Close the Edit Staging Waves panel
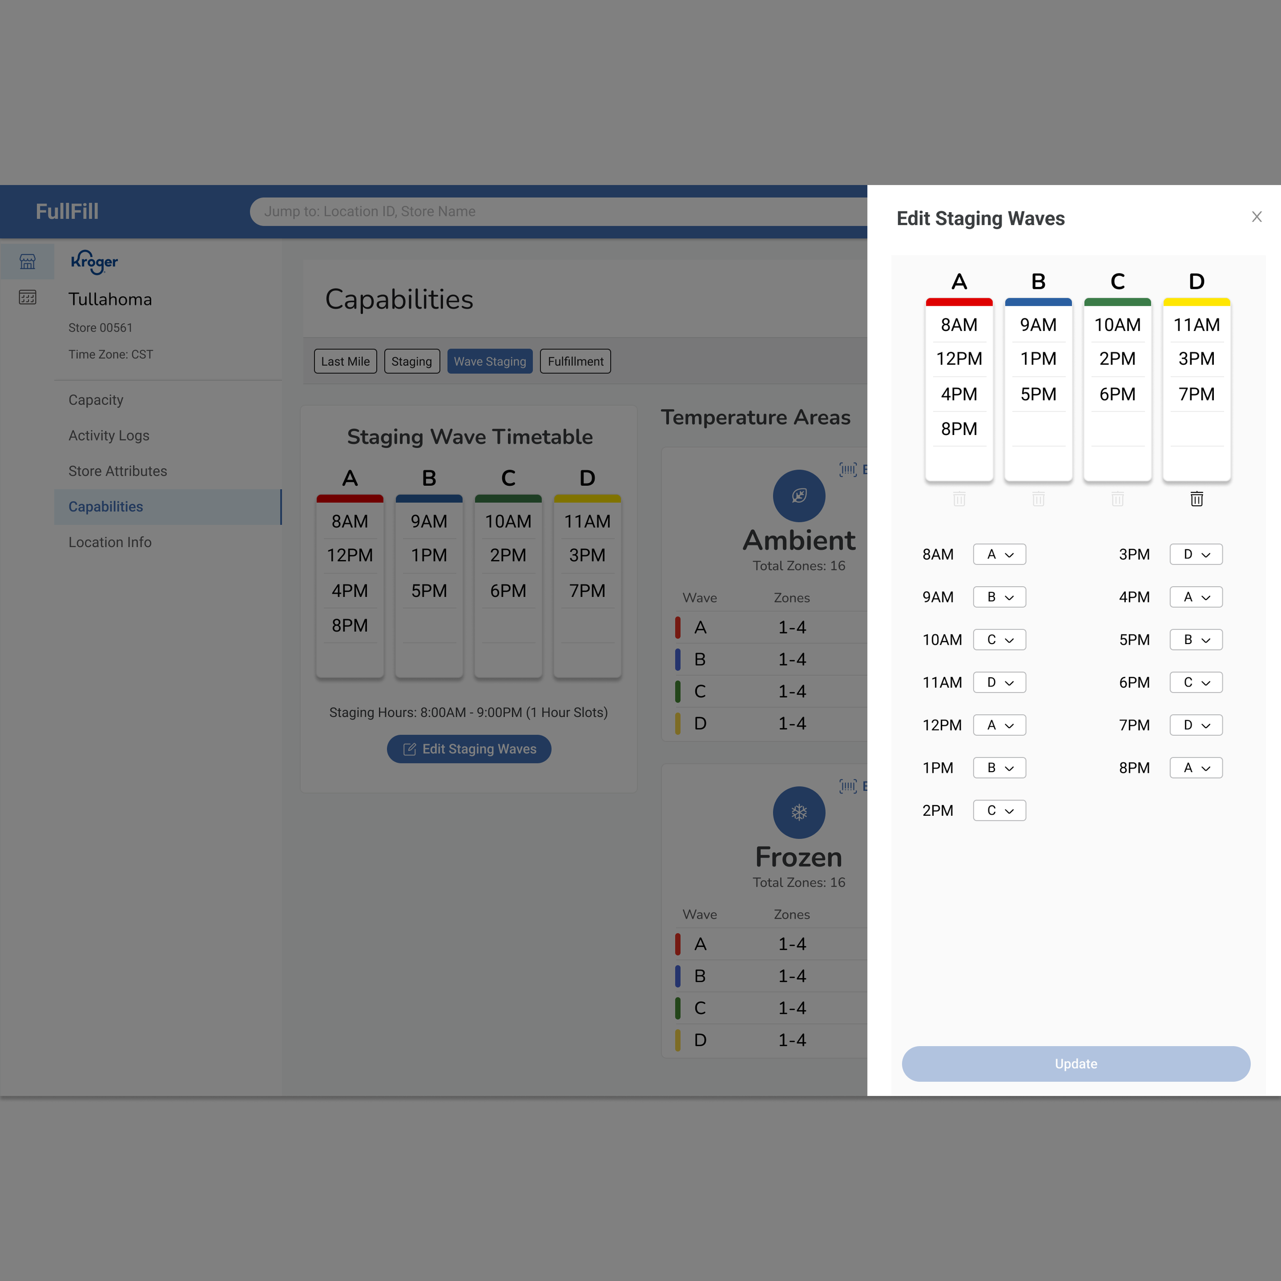Screen dimensions: 1281x1281 point(1256,217)
